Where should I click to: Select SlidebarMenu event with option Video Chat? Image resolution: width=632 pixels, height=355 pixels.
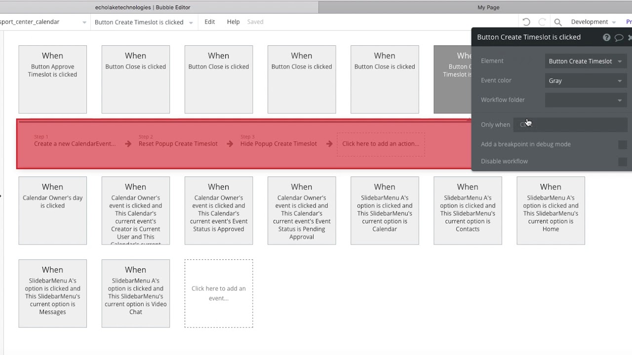pos(136,293)
